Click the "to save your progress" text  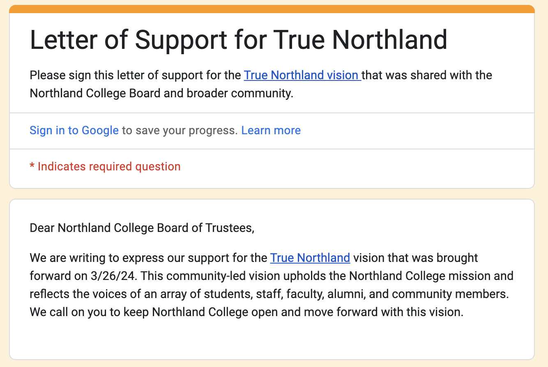click(x=180, y=131)
